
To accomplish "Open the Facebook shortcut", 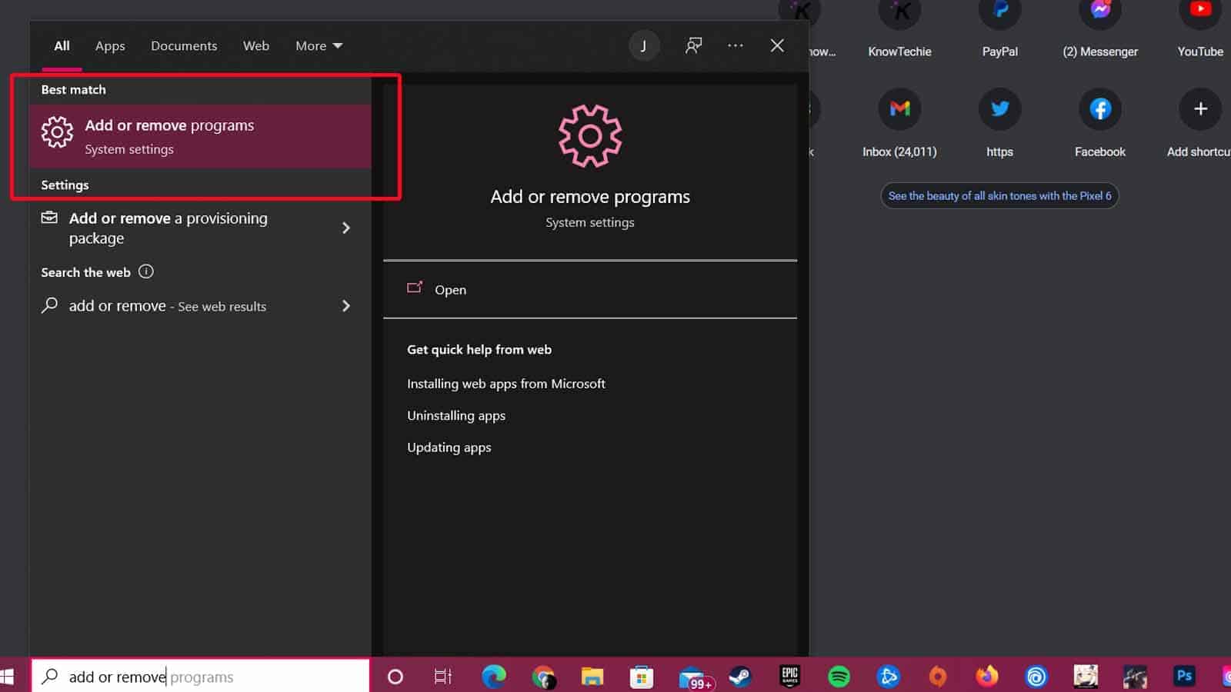I will pyautogui.click(x=1100, y=108).
